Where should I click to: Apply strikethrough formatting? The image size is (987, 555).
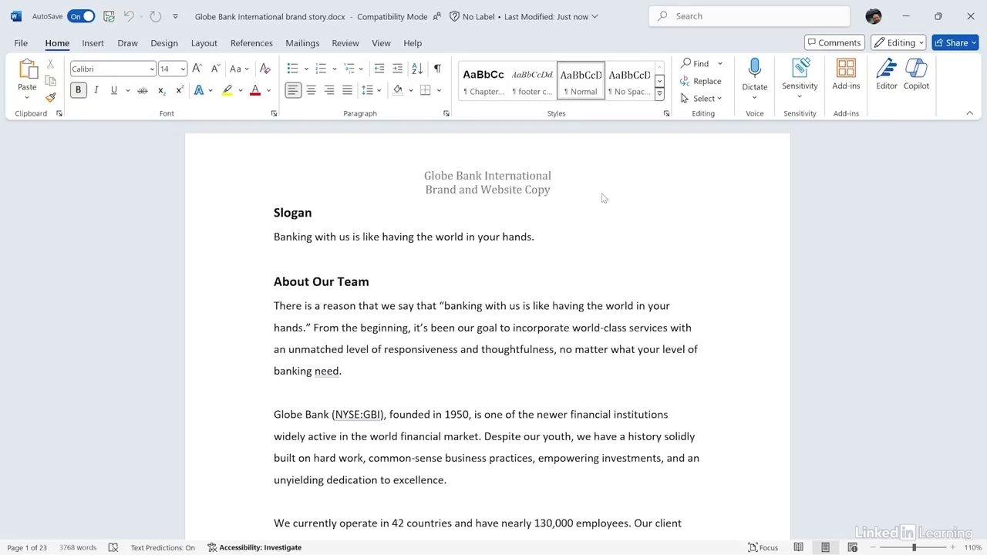coord(143,90)
